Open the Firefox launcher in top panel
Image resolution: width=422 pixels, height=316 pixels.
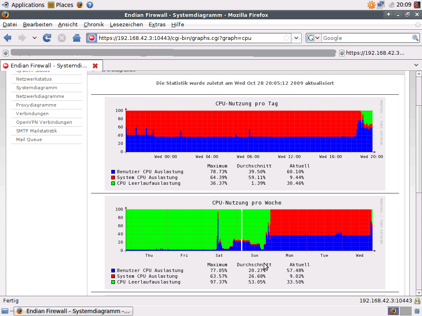pyautogui.click(x=80, y=5)
